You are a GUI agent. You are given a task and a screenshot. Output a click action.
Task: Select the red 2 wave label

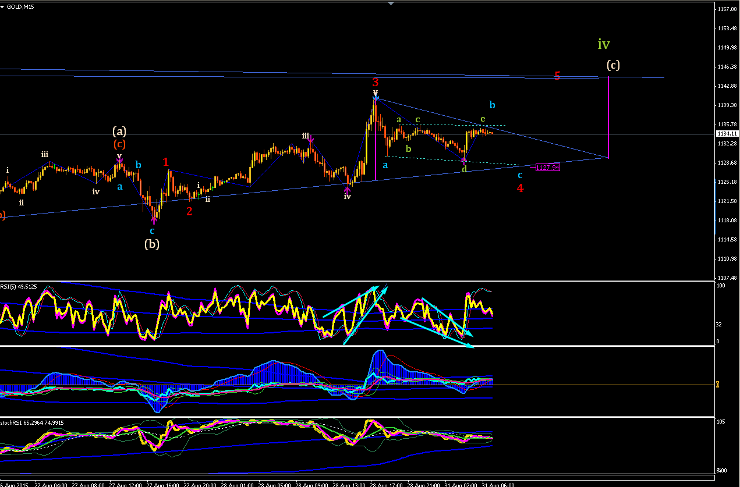(189, 211)
